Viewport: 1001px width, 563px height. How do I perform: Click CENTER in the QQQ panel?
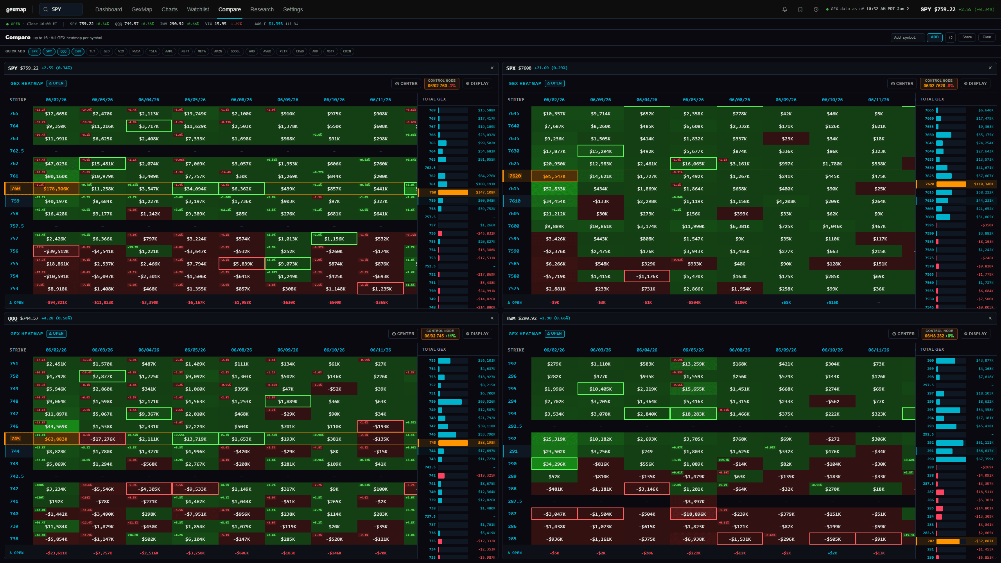pyautogui.click(x=403, y=333)
